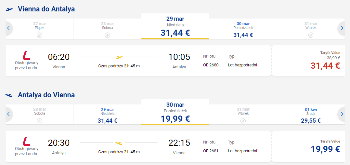Click the departing plane icon beside Vienna do Antalya
The height and width of the screenshot is (165, 350).
coord(9,9)
